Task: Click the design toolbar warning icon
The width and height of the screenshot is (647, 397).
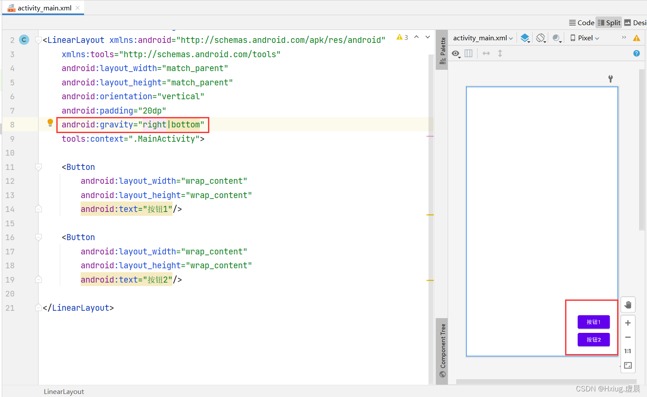Action: (637, 38)
